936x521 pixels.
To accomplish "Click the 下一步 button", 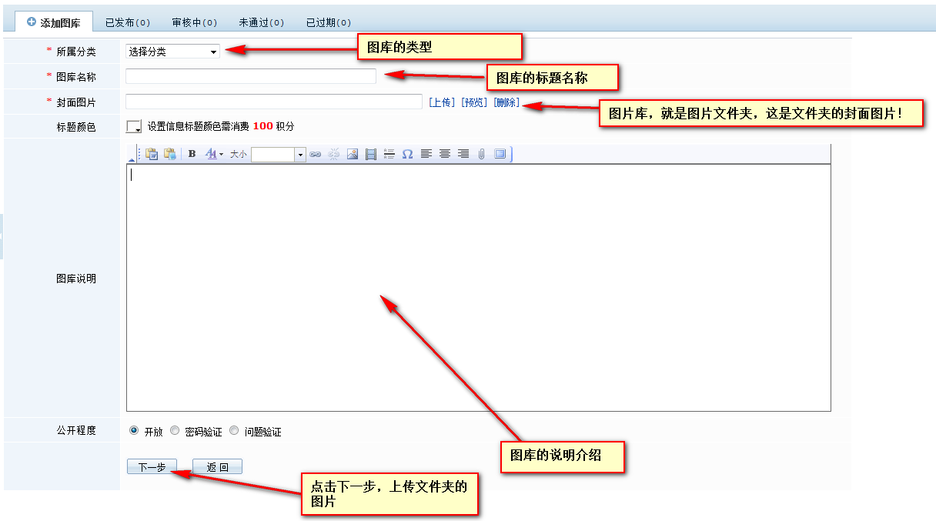I will [x=152, y=466].
